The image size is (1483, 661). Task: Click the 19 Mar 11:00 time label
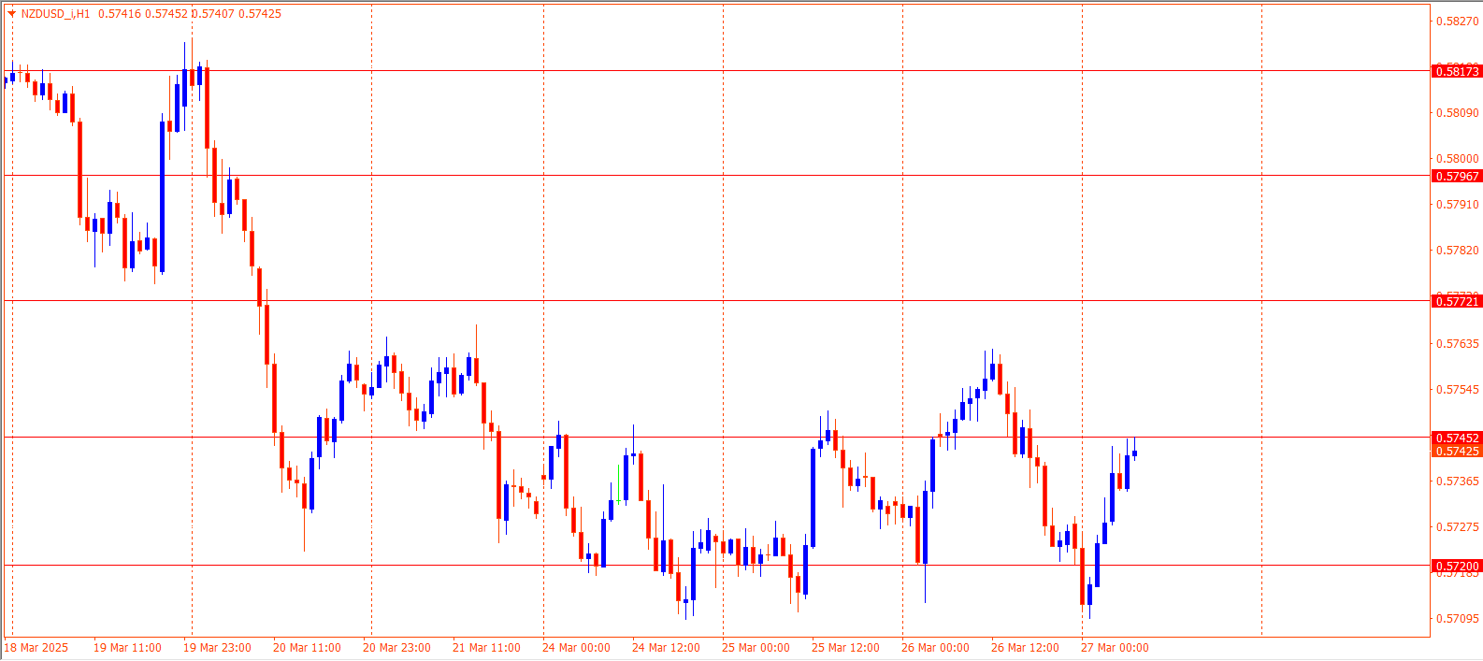[127, 648]
